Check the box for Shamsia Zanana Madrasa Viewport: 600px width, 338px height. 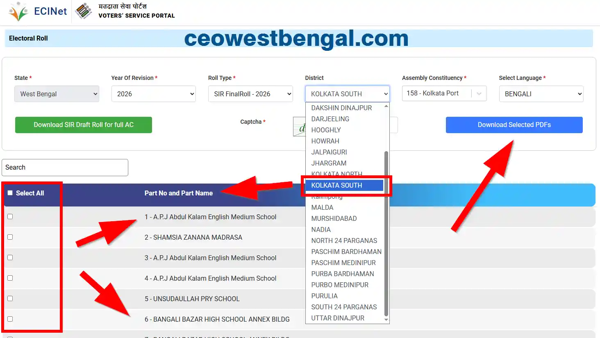(x=10, y=237)
